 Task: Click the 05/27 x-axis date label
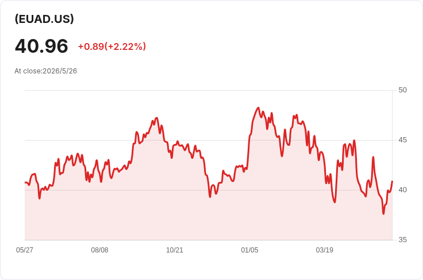click(25, 250)
